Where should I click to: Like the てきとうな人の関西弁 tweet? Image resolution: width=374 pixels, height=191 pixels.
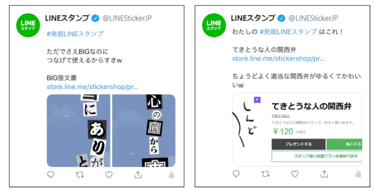coord(295,174)
